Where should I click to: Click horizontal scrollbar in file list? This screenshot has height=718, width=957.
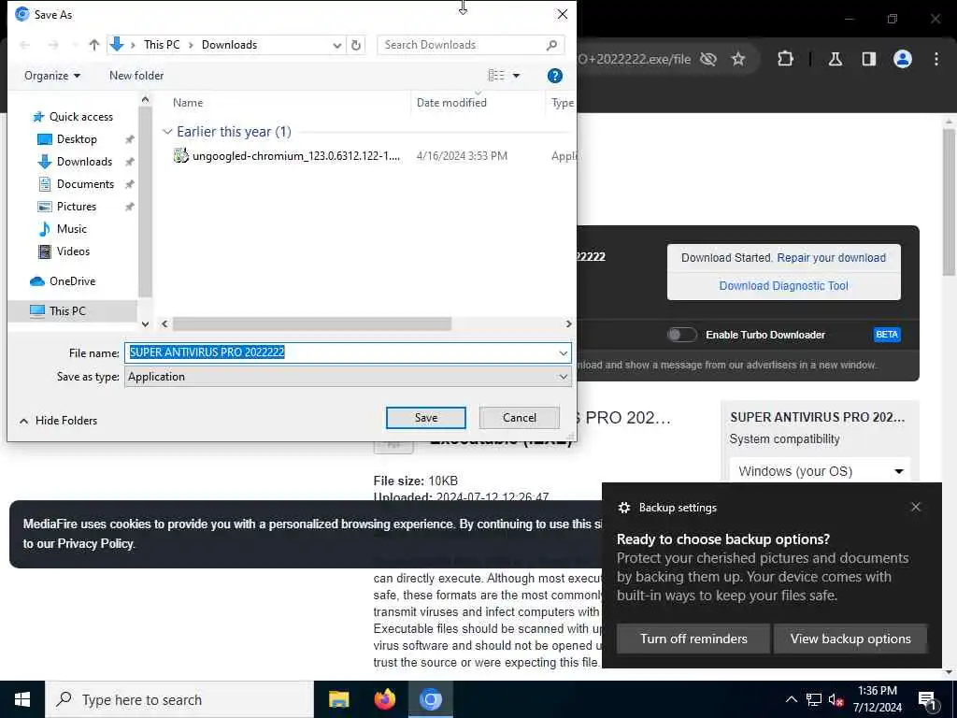312,324
